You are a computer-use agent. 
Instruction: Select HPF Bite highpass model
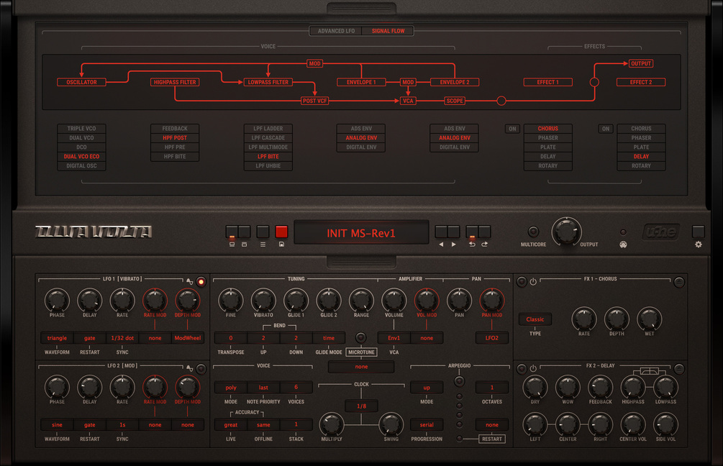(x=175, y=157)
